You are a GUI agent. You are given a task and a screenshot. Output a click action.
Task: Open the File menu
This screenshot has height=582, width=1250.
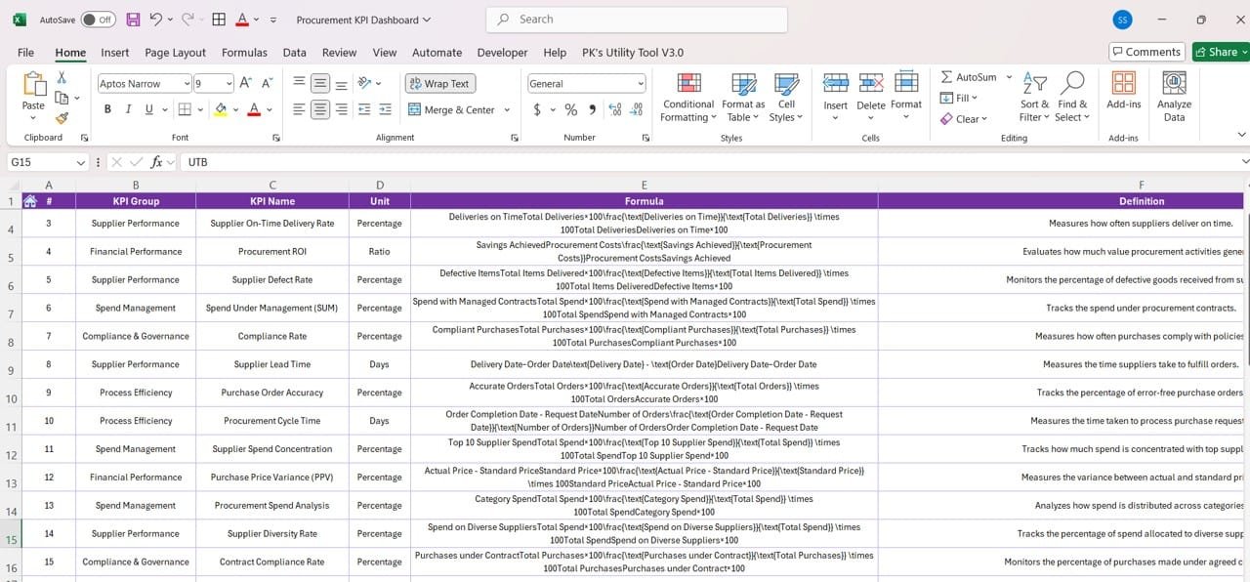tap(25, 53)
